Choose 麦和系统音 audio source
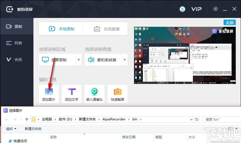 (103, 60)
